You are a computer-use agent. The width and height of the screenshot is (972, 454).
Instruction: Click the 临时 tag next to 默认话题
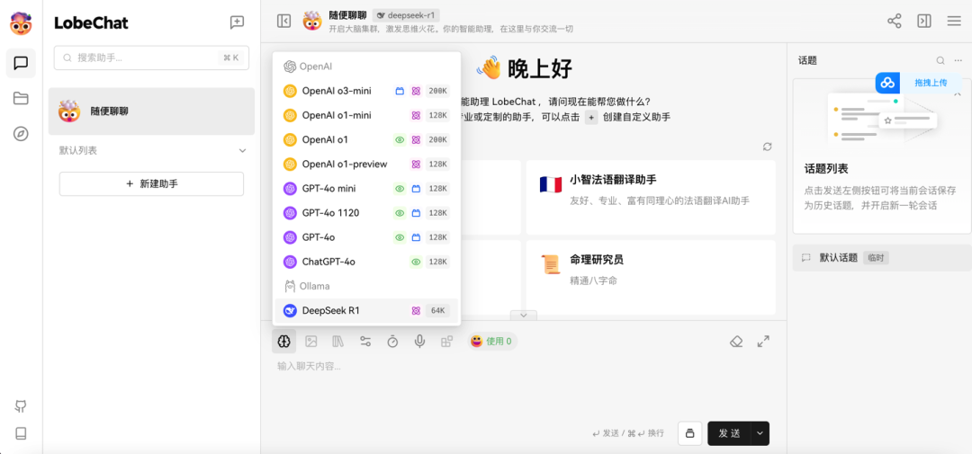coord(876,258)
